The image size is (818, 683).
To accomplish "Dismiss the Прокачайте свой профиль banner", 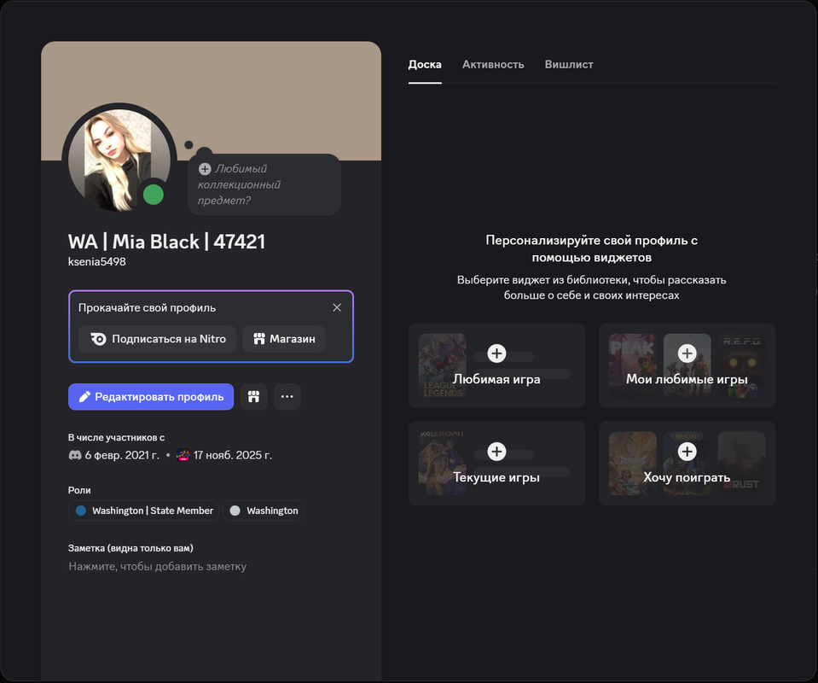I will tap(337, 307).
